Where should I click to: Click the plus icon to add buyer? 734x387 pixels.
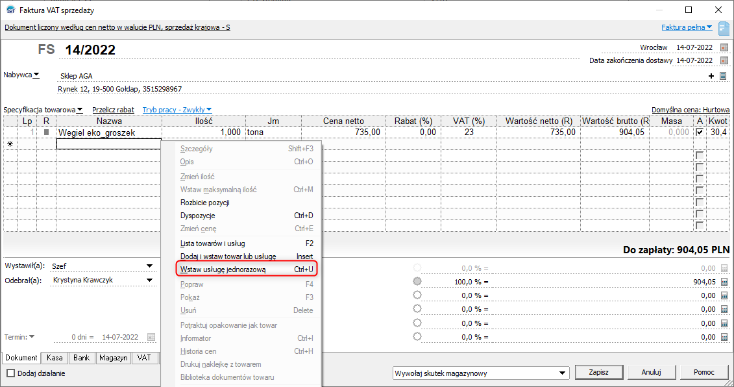click(x=711, y=76)
